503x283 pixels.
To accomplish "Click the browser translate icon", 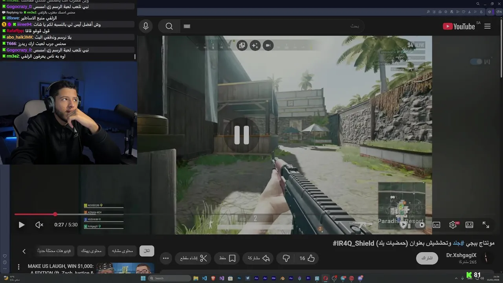I will pyautogui.click(x=452, y=12).
